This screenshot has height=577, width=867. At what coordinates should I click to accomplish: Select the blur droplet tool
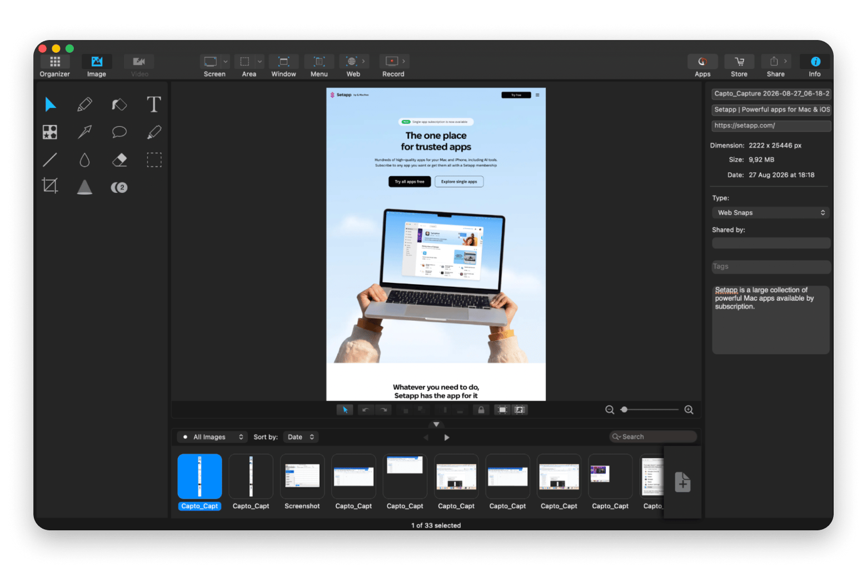click(x=84, y=160)
